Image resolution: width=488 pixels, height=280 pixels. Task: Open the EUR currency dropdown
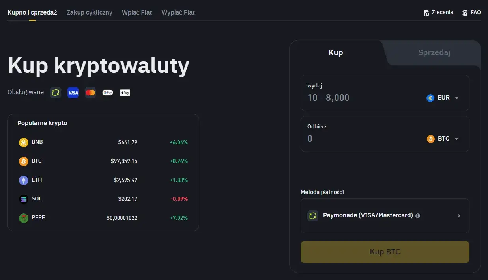point(443,98)
